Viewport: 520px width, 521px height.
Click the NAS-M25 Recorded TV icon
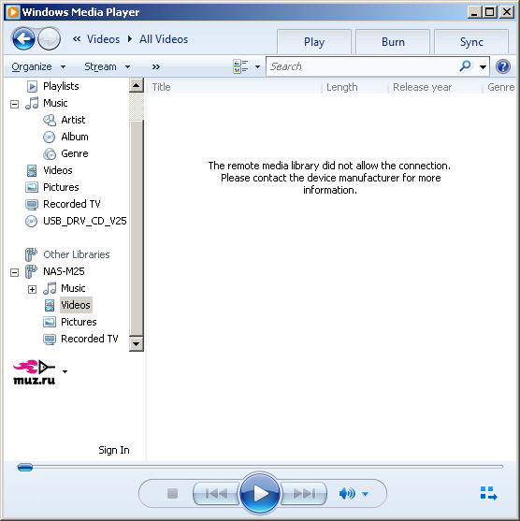[50, 339]
